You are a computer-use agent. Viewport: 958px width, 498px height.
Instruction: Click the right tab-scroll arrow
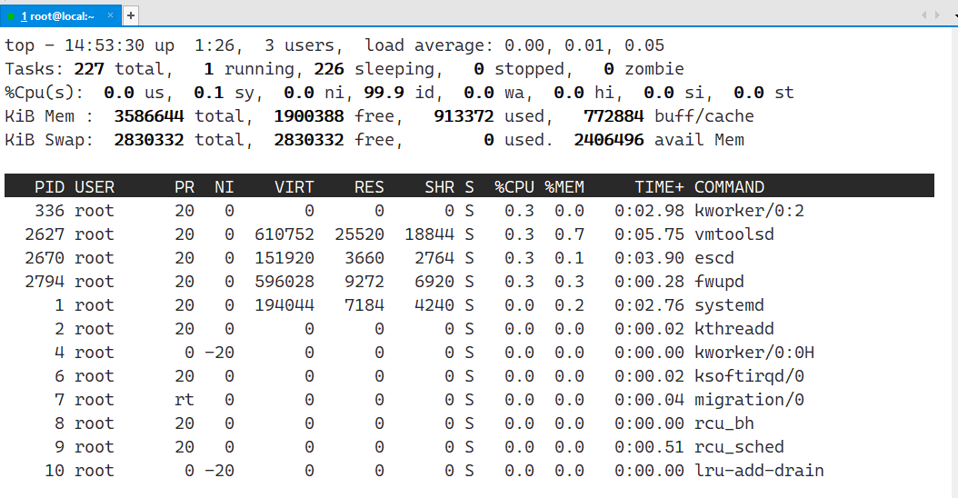click(937, 15)
